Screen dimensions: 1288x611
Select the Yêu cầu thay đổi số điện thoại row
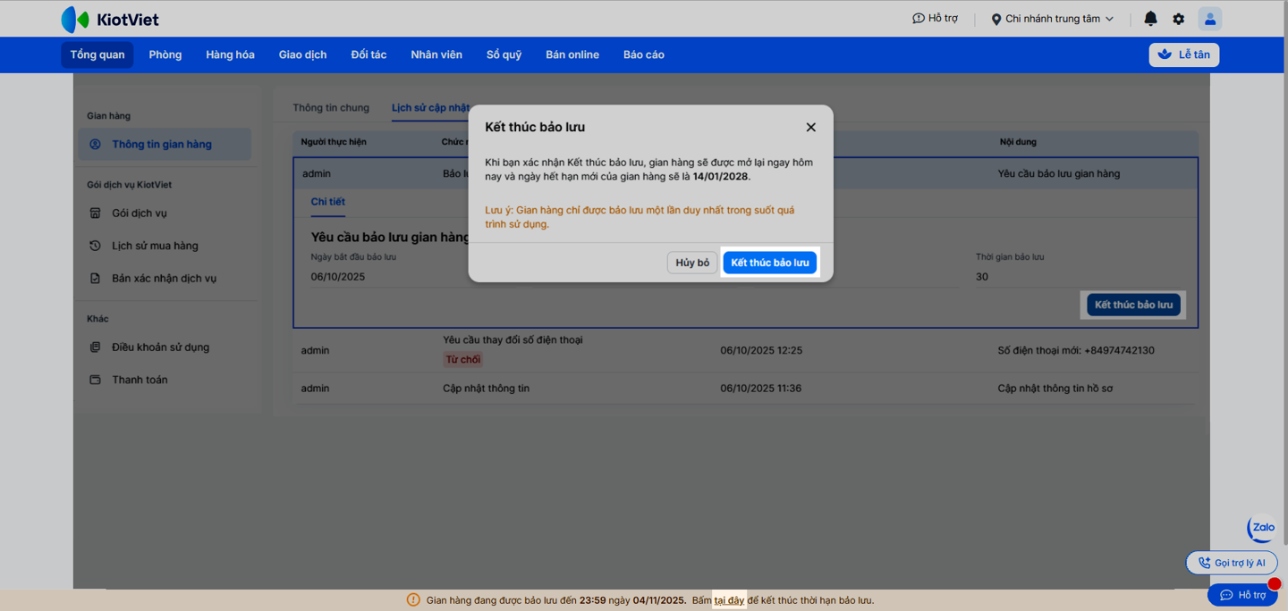[x=745, y=350]
